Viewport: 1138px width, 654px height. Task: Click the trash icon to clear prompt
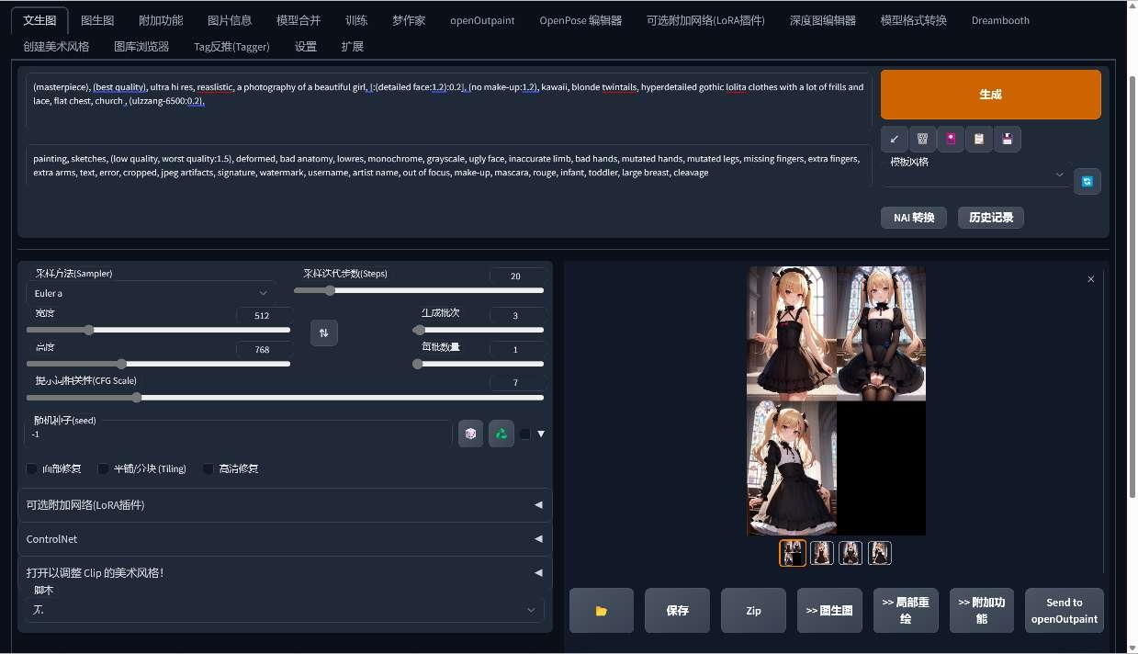click(x=922, y=139)
